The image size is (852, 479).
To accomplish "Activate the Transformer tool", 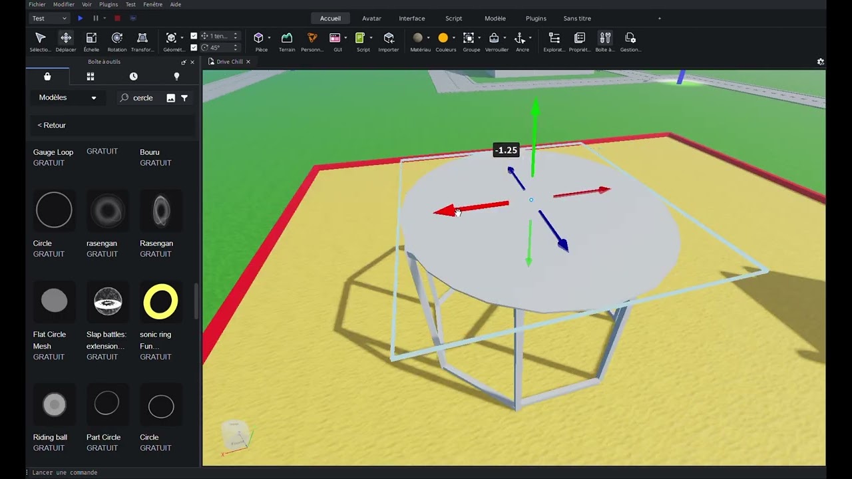I will pos(142,42).
